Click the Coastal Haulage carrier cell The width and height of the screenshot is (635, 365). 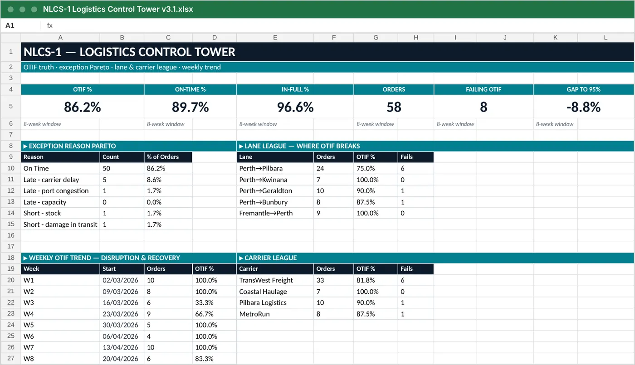[275, 292]
